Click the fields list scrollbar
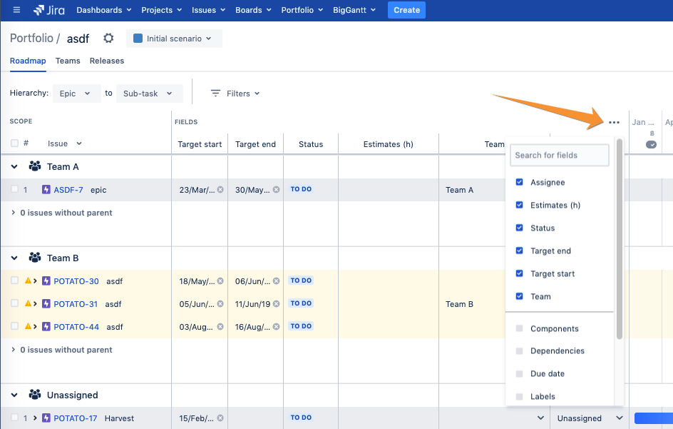The width and height of the screenshot is (673, 429). [x=620, y=239]
